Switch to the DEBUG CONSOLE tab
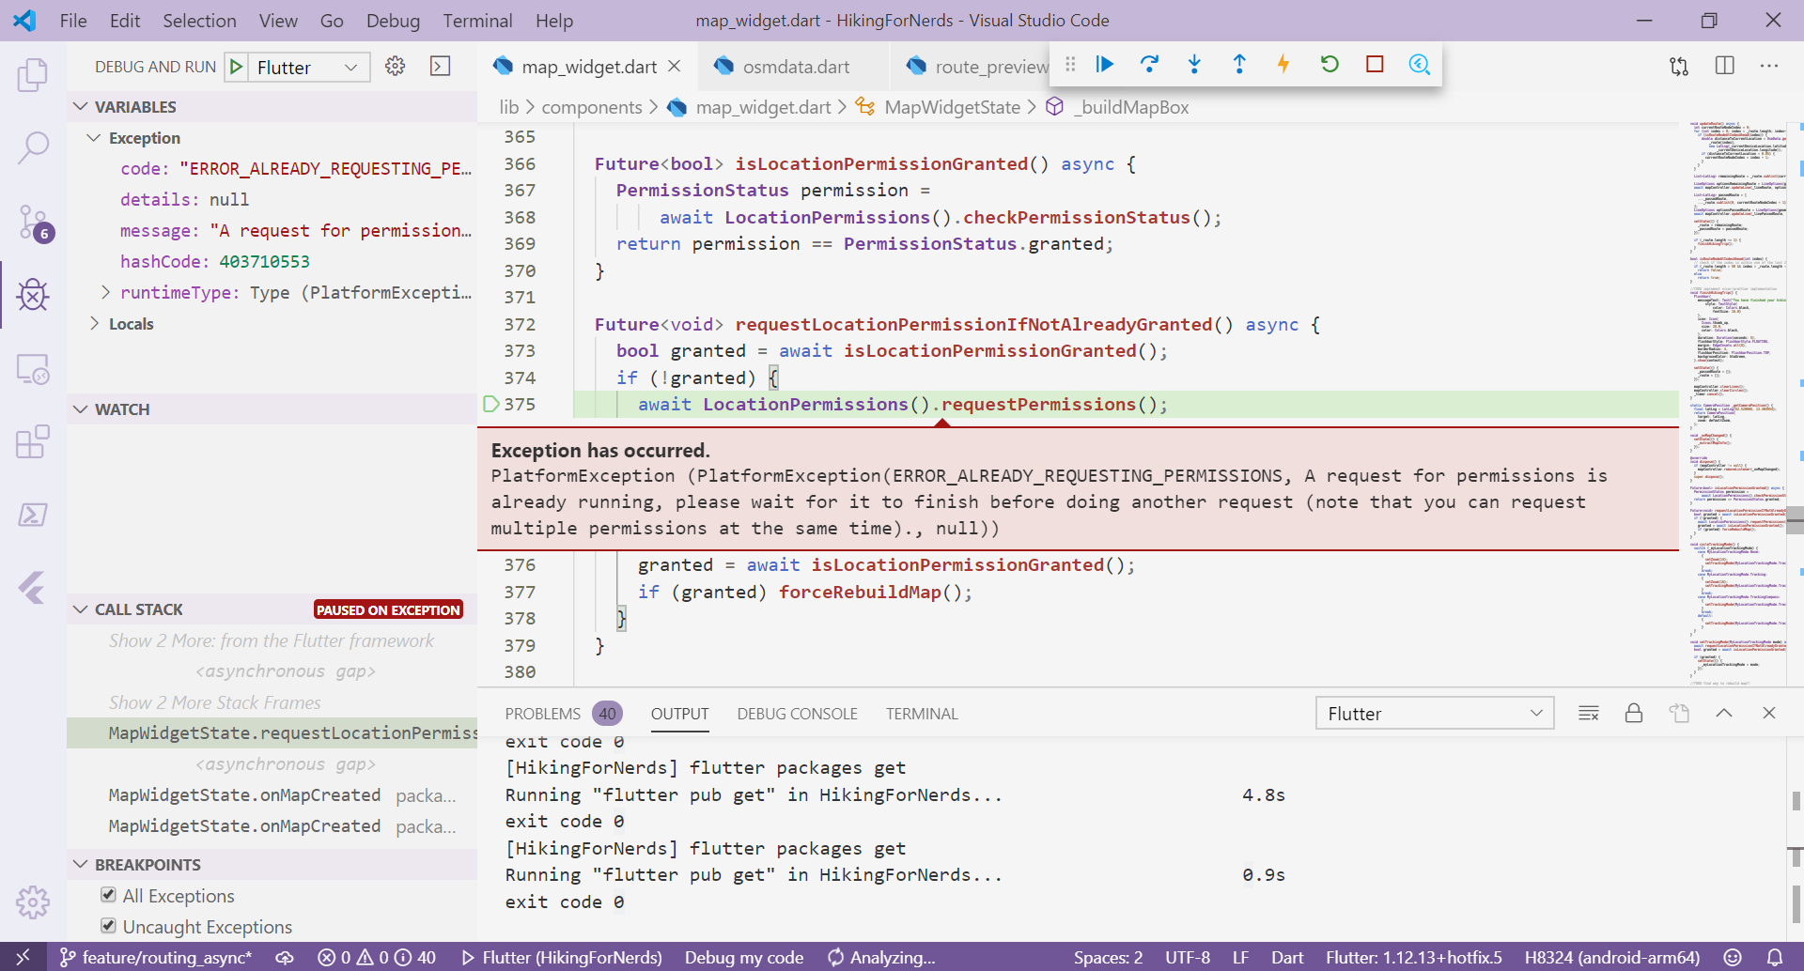 796,713
